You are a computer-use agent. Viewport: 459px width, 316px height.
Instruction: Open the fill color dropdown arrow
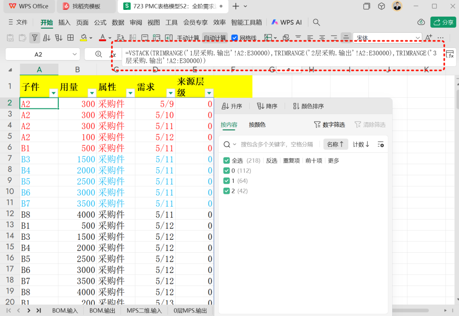(91, 38)
